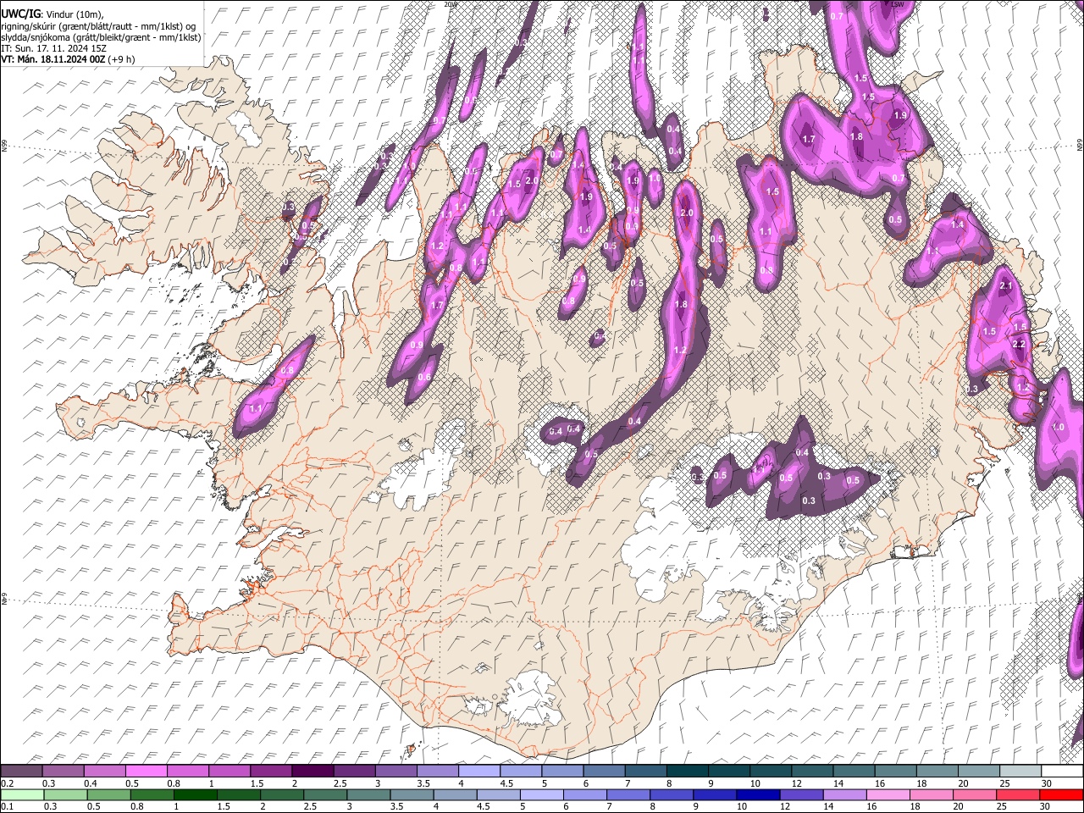Click the 30 label in purple legend row
The image size is (1084, 813).
pos(1046,783)
